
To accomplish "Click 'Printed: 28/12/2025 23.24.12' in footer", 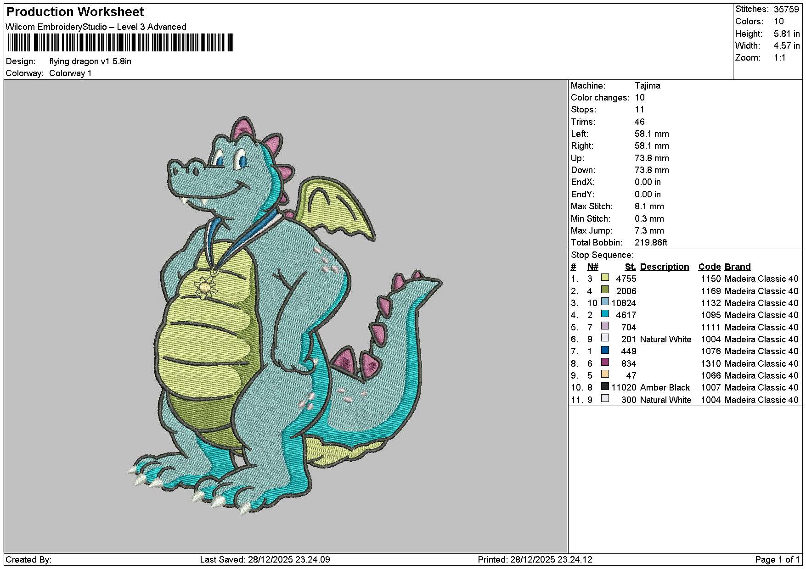I will [x=535, y=559].
